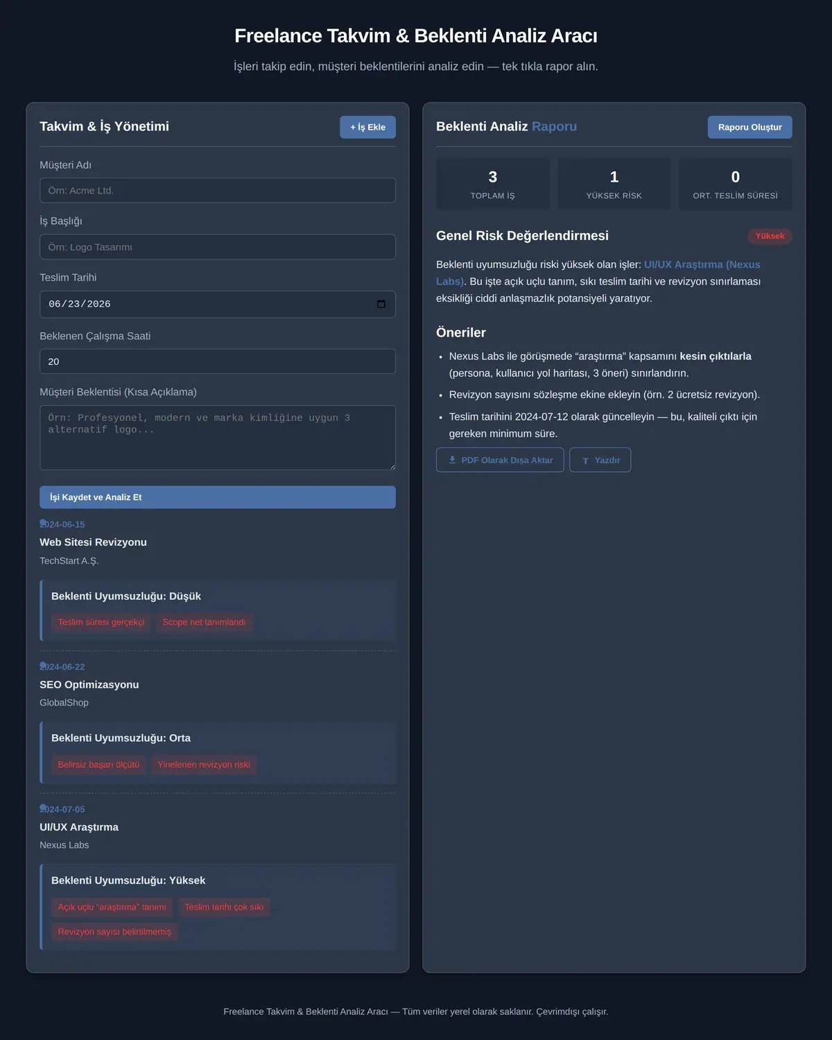The width and height of the screenshot is (832, 1040).
Task: Click the 2024-06-15 date label
Action: [62, 525]
